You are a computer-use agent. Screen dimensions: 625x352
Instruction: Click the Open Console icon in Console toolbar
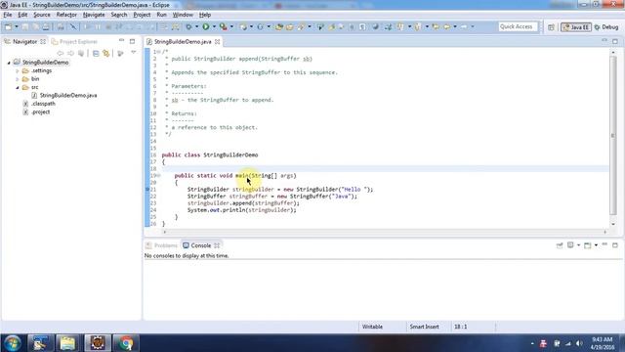tap(588, 245)
